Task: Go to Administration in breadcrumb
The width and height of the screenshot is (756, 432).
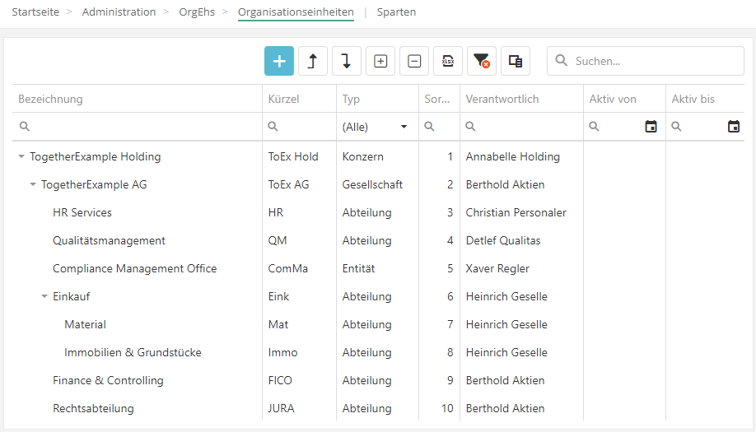Action: pyautogui.click(x=119, y=12)
